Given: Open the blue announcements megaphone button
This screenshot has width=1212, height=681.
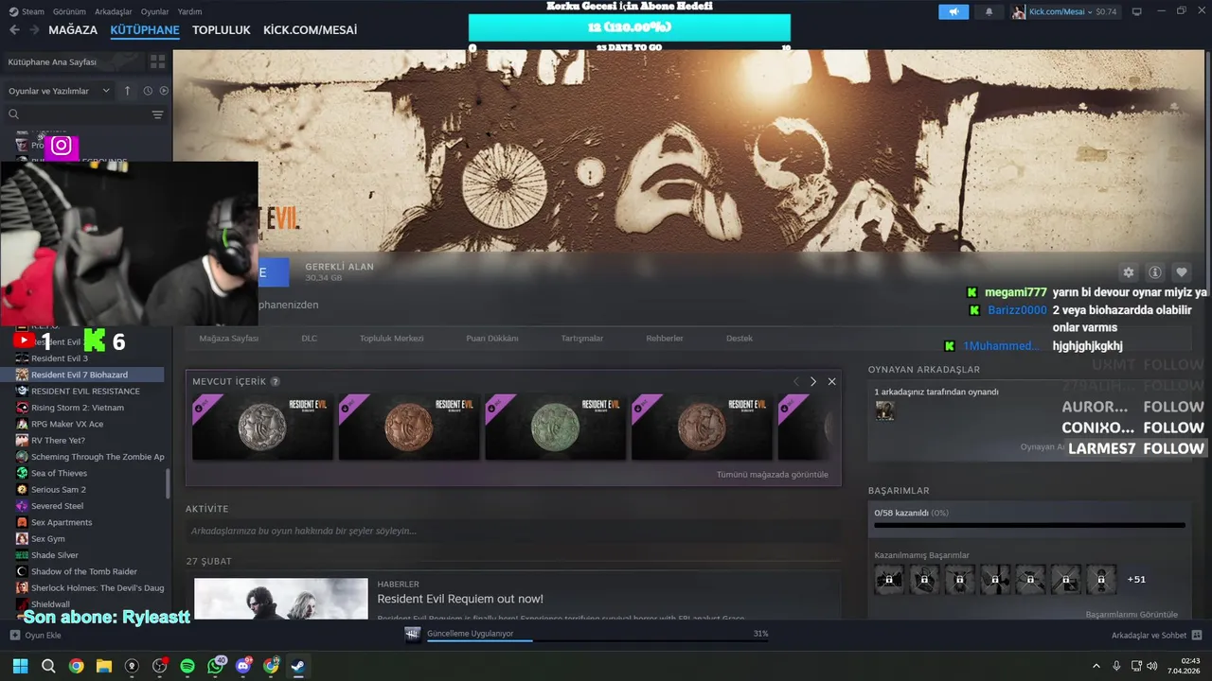Looking at the screenshot, I should [x=954, y=11].
